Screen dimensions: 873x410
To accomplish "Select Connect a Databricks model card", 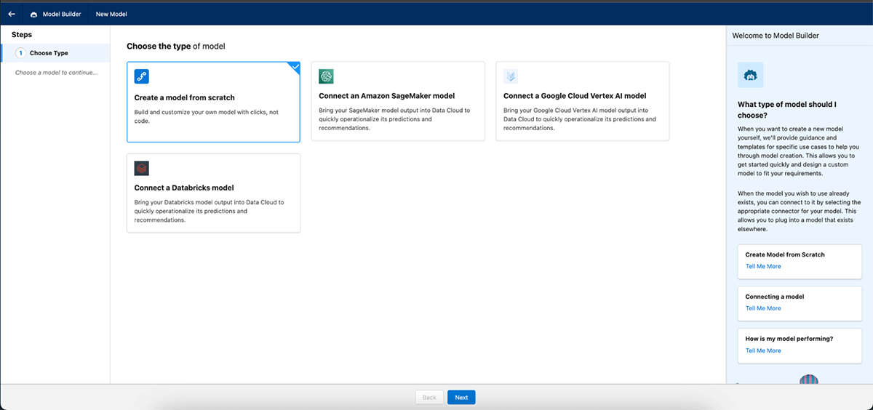I will [x=213, y=193].
